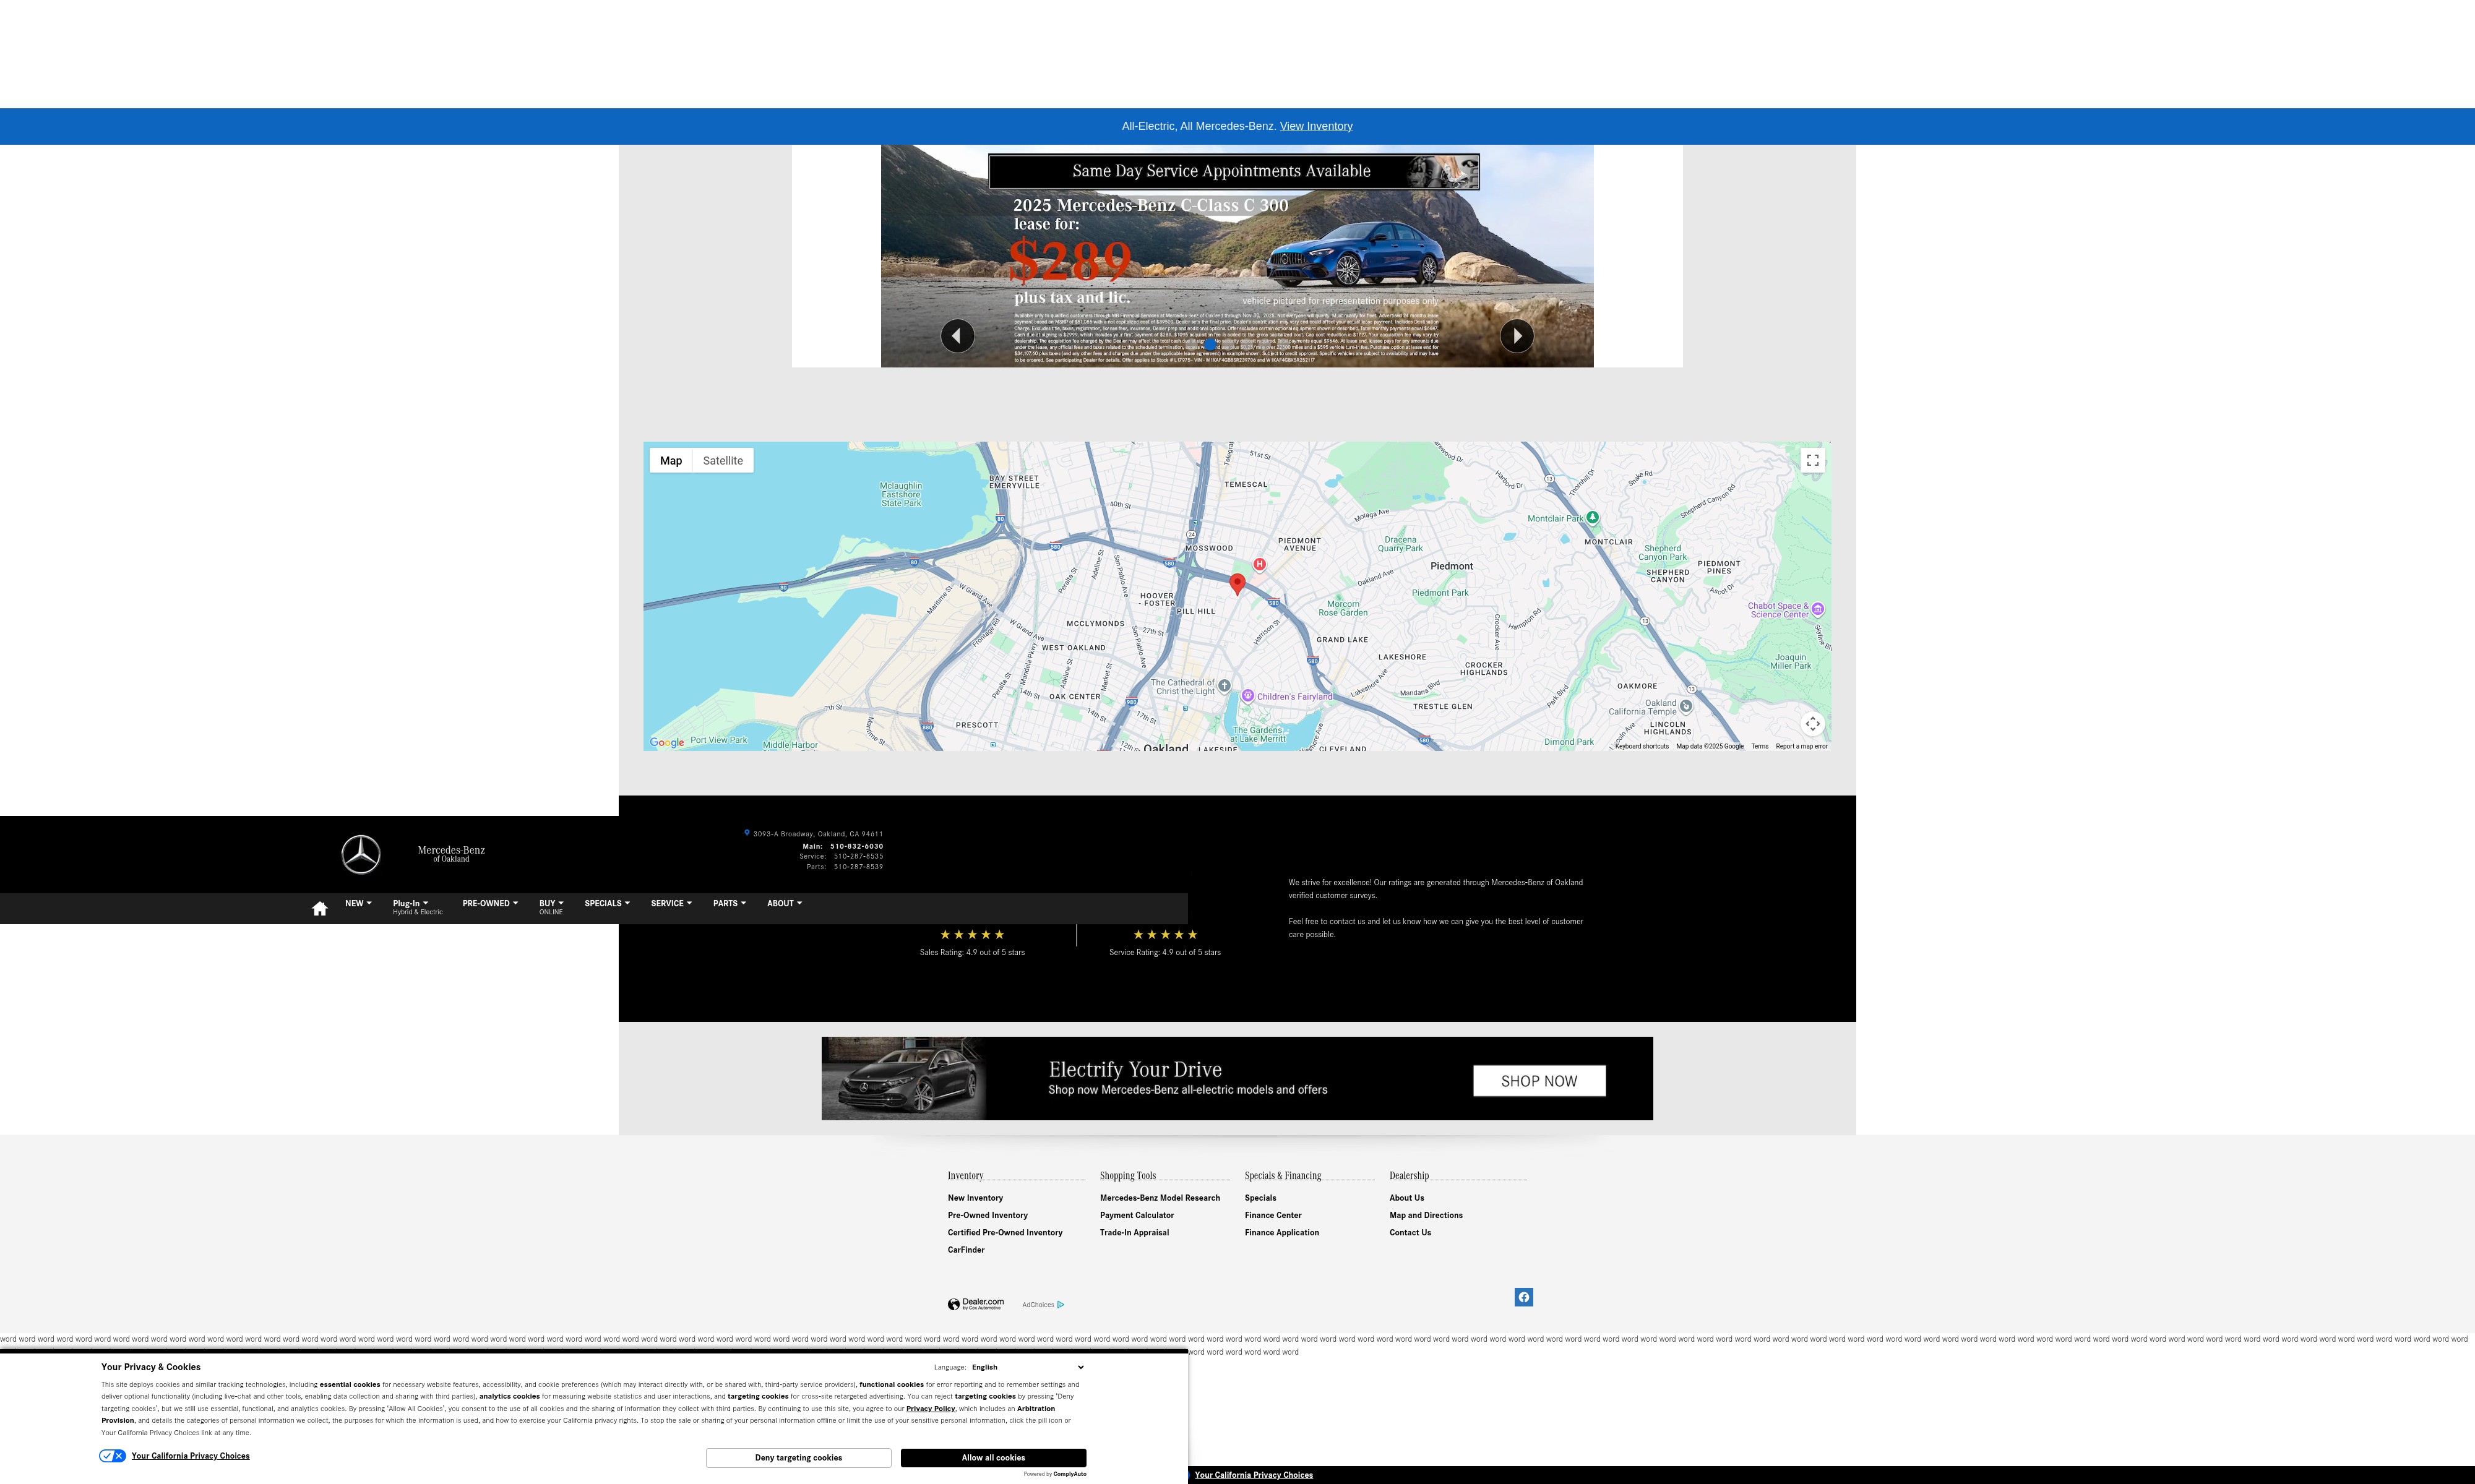This screenshot has height=1484, width=2475.
Task: Open the Language English dropdown
Action: click(x=1027, y=1367)
